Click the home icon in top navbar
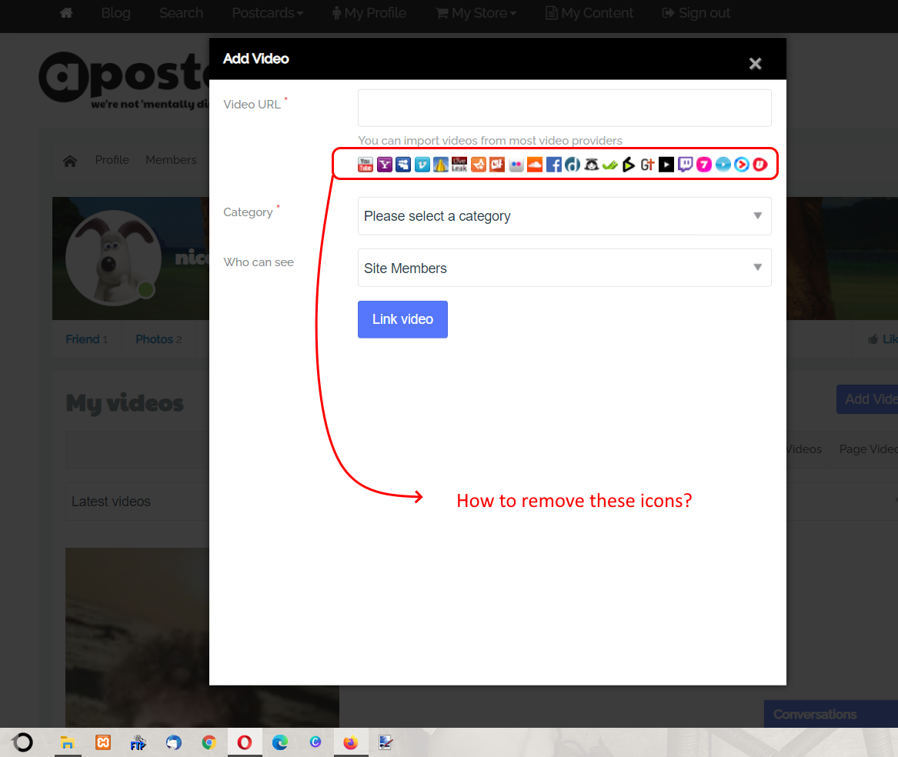The image size is (898, 757). click(x=66, y=12)
